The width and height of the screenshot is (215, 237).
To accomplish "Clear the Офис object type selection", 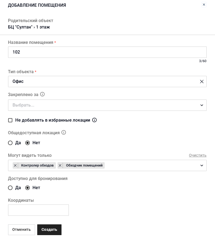I will click(x=202, y=82).
